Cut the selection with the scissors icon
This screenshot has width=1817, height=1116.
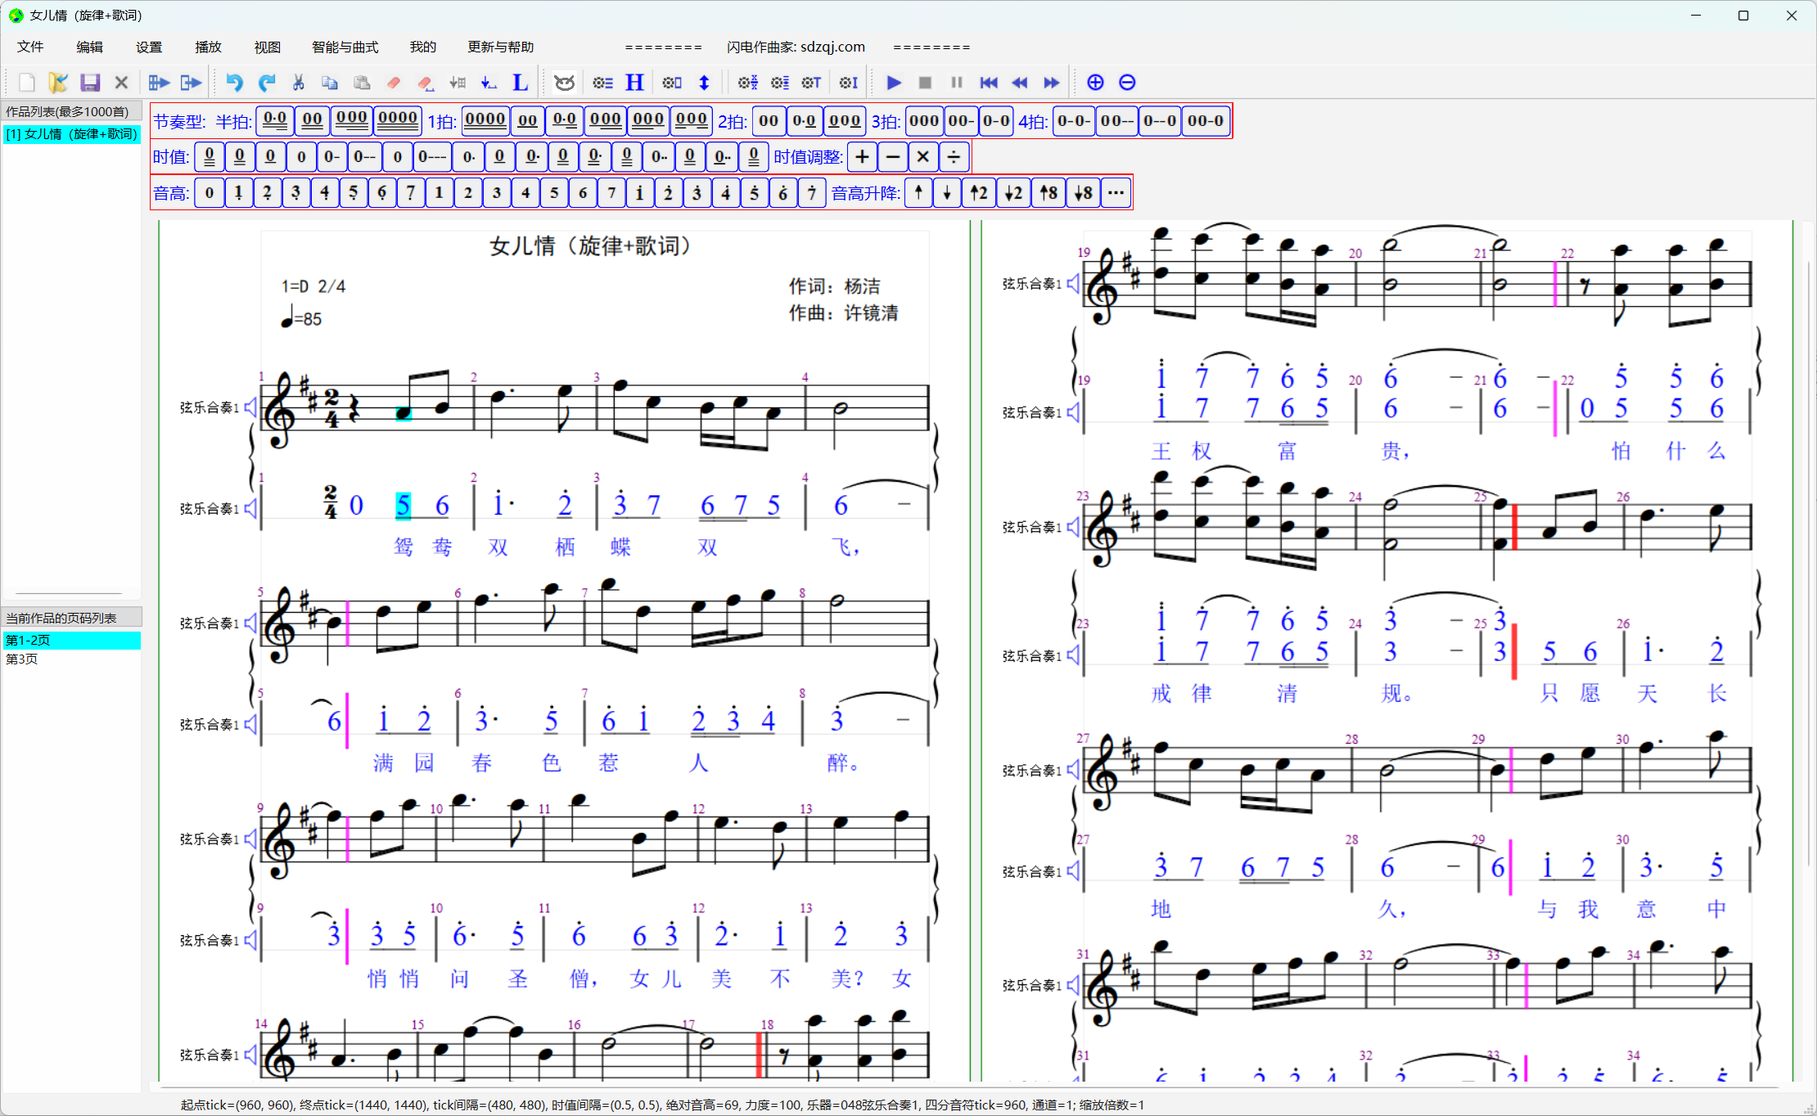(x=298, y=83)
